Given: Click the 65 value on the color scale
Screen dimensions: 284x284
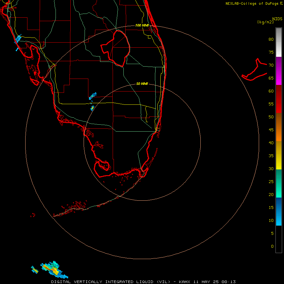Looking at the screenshot, I should tap(271, 78).
